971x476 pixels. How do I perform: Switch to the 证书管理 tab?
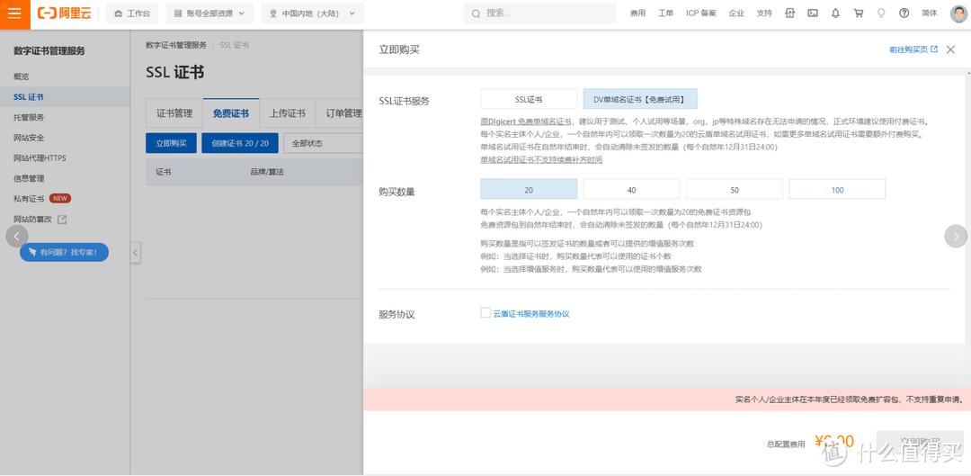(x=174, y=113)
